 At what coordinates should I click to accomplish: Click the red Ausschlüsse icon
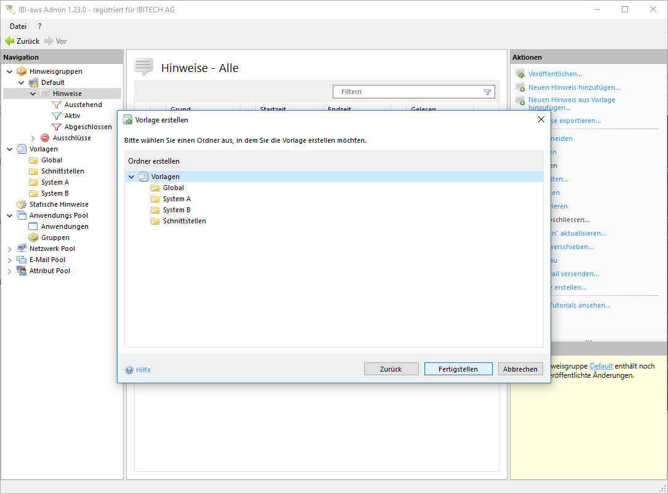[x=45, y=138]
